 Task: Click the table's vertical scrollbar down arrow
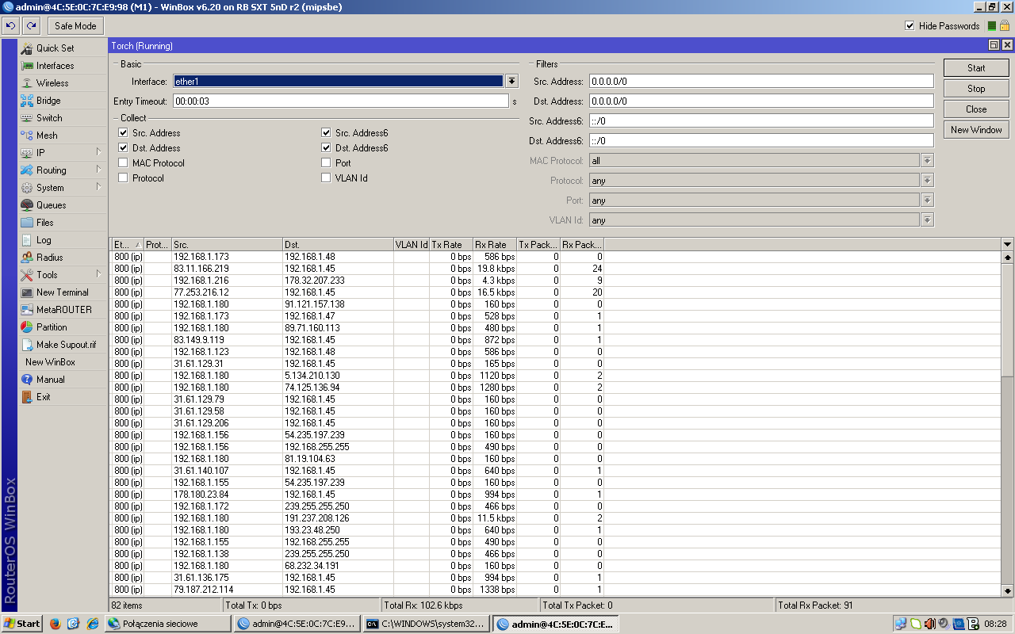(x=1008, y=590)
